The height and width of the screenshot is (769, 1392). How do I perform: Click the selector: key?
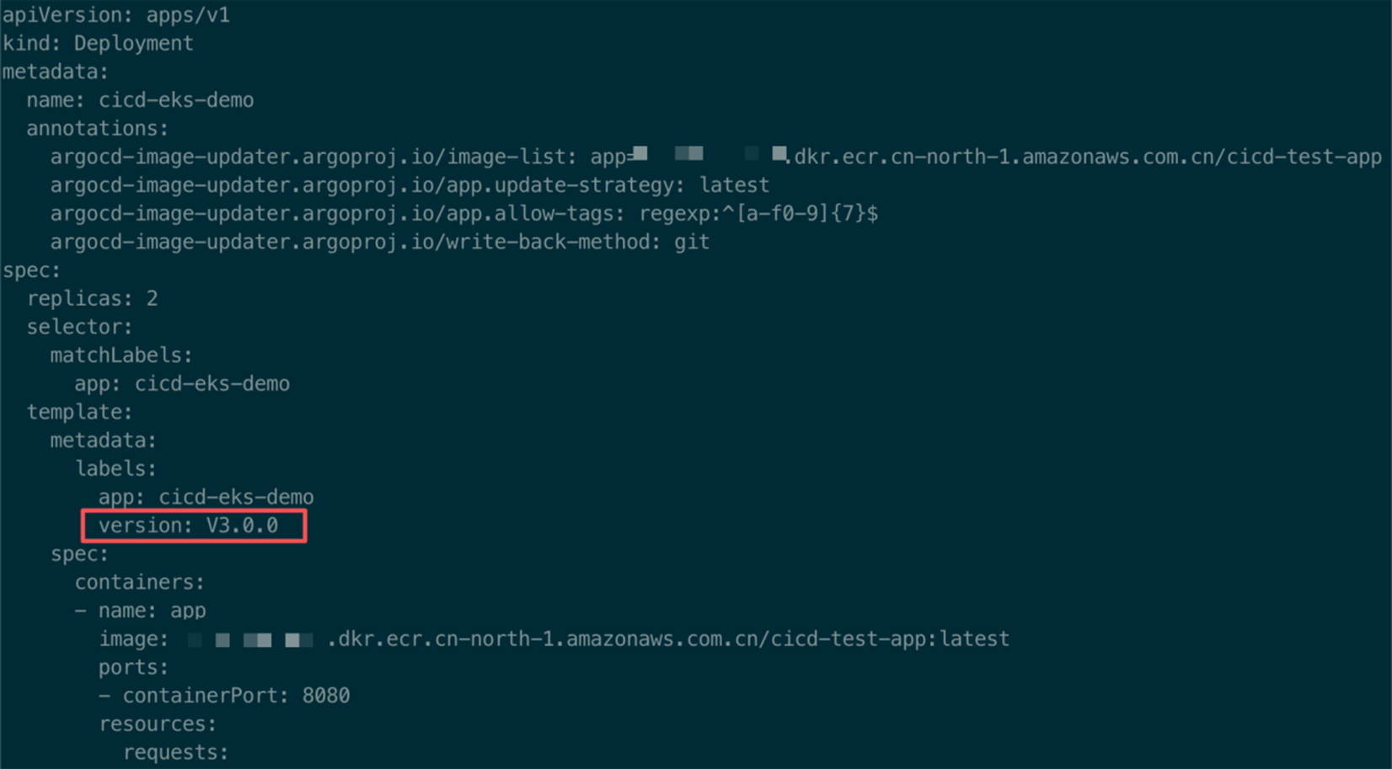[79, 327]
